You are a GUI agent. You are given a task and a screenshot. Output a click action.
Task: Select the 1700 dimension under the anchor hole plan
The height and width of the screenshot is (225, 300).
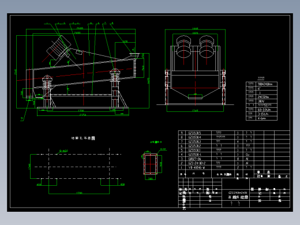79,193
